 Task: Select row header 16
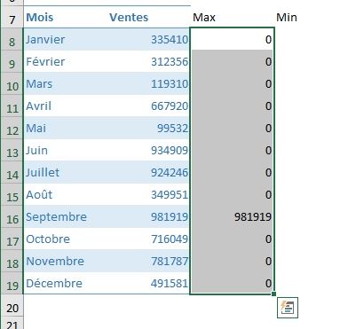coord(12,216)
